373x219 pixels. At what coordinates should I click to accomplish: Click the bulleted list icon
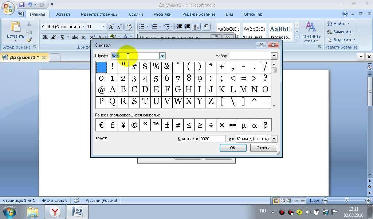coord(142,27)
